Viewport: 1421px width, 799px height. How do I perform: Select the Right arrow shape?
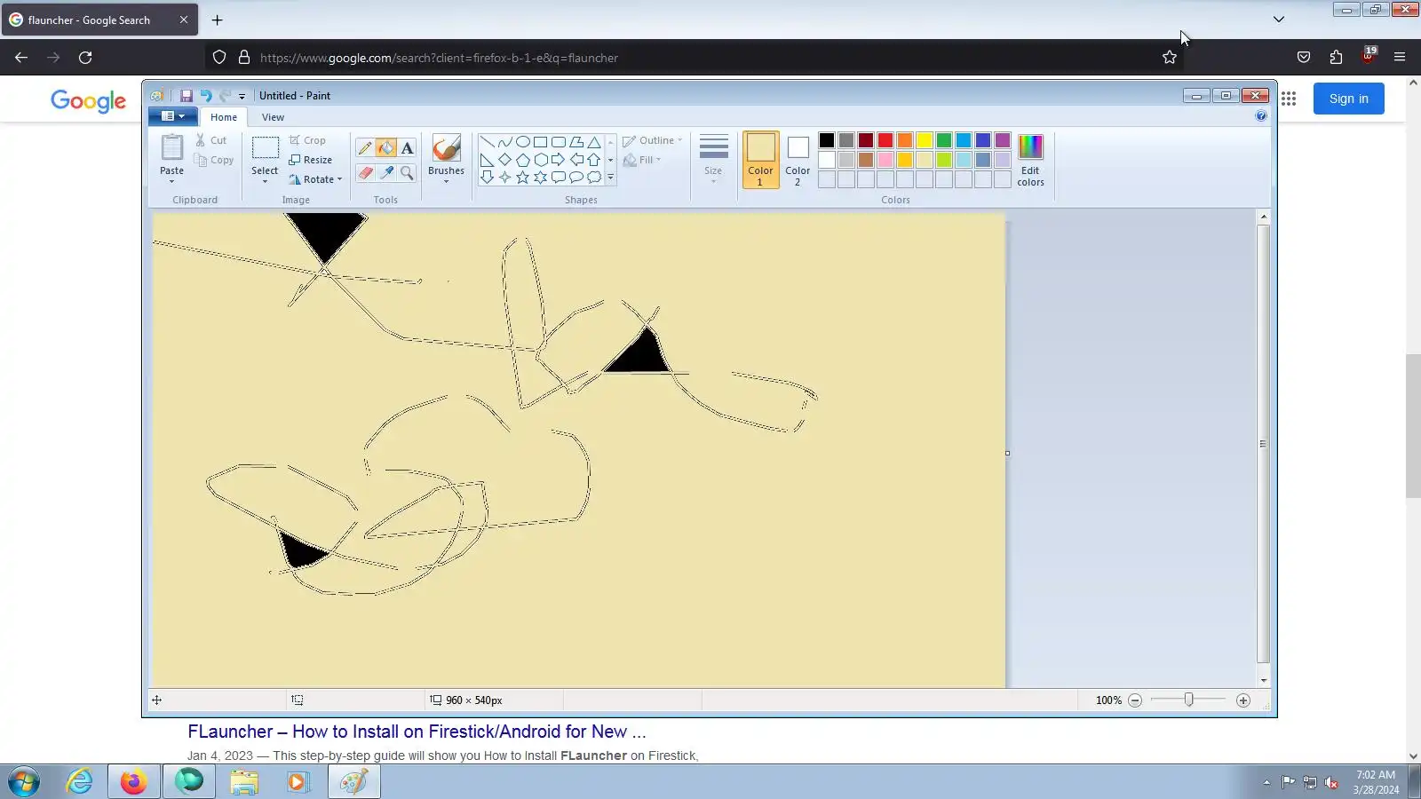click(558, 160)
